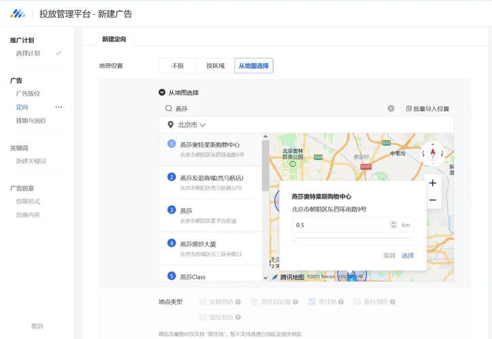Screen dimensions: 492x339
Task: Open the 北京市 city dropdown
Action: 192,125
